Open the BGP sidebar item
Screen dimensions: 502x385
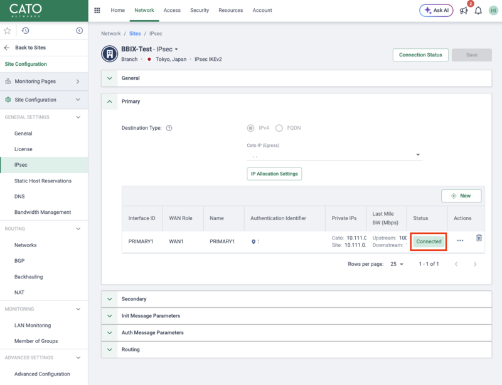pyautogui.click(x=19, y=261)
